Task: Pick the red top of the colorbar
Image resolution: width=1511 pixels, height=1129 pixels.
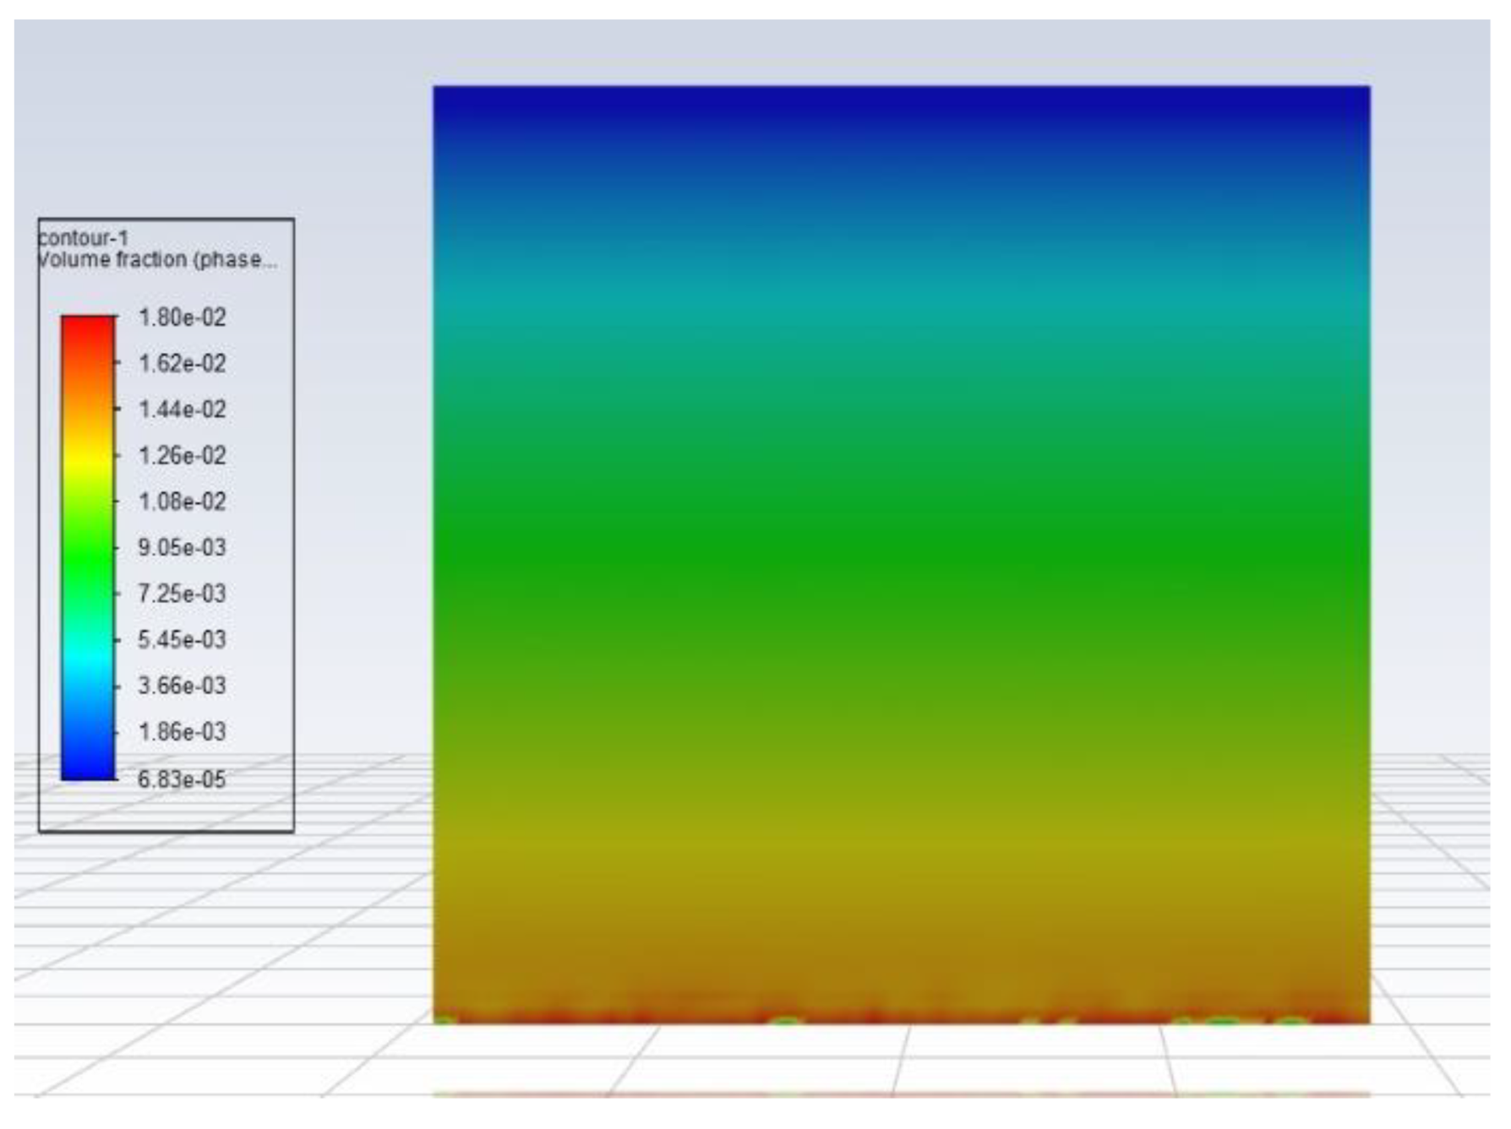Action: pyautogui.click(x=88, y=325)
